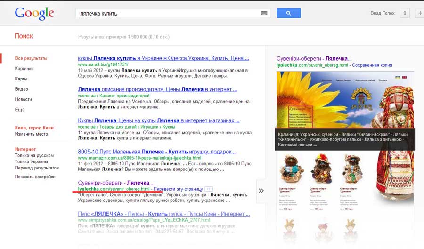424x249 pixels.
Task: Open result '8005-10 Пупс Маленькая Лялечка'
Action: point(157,152)
